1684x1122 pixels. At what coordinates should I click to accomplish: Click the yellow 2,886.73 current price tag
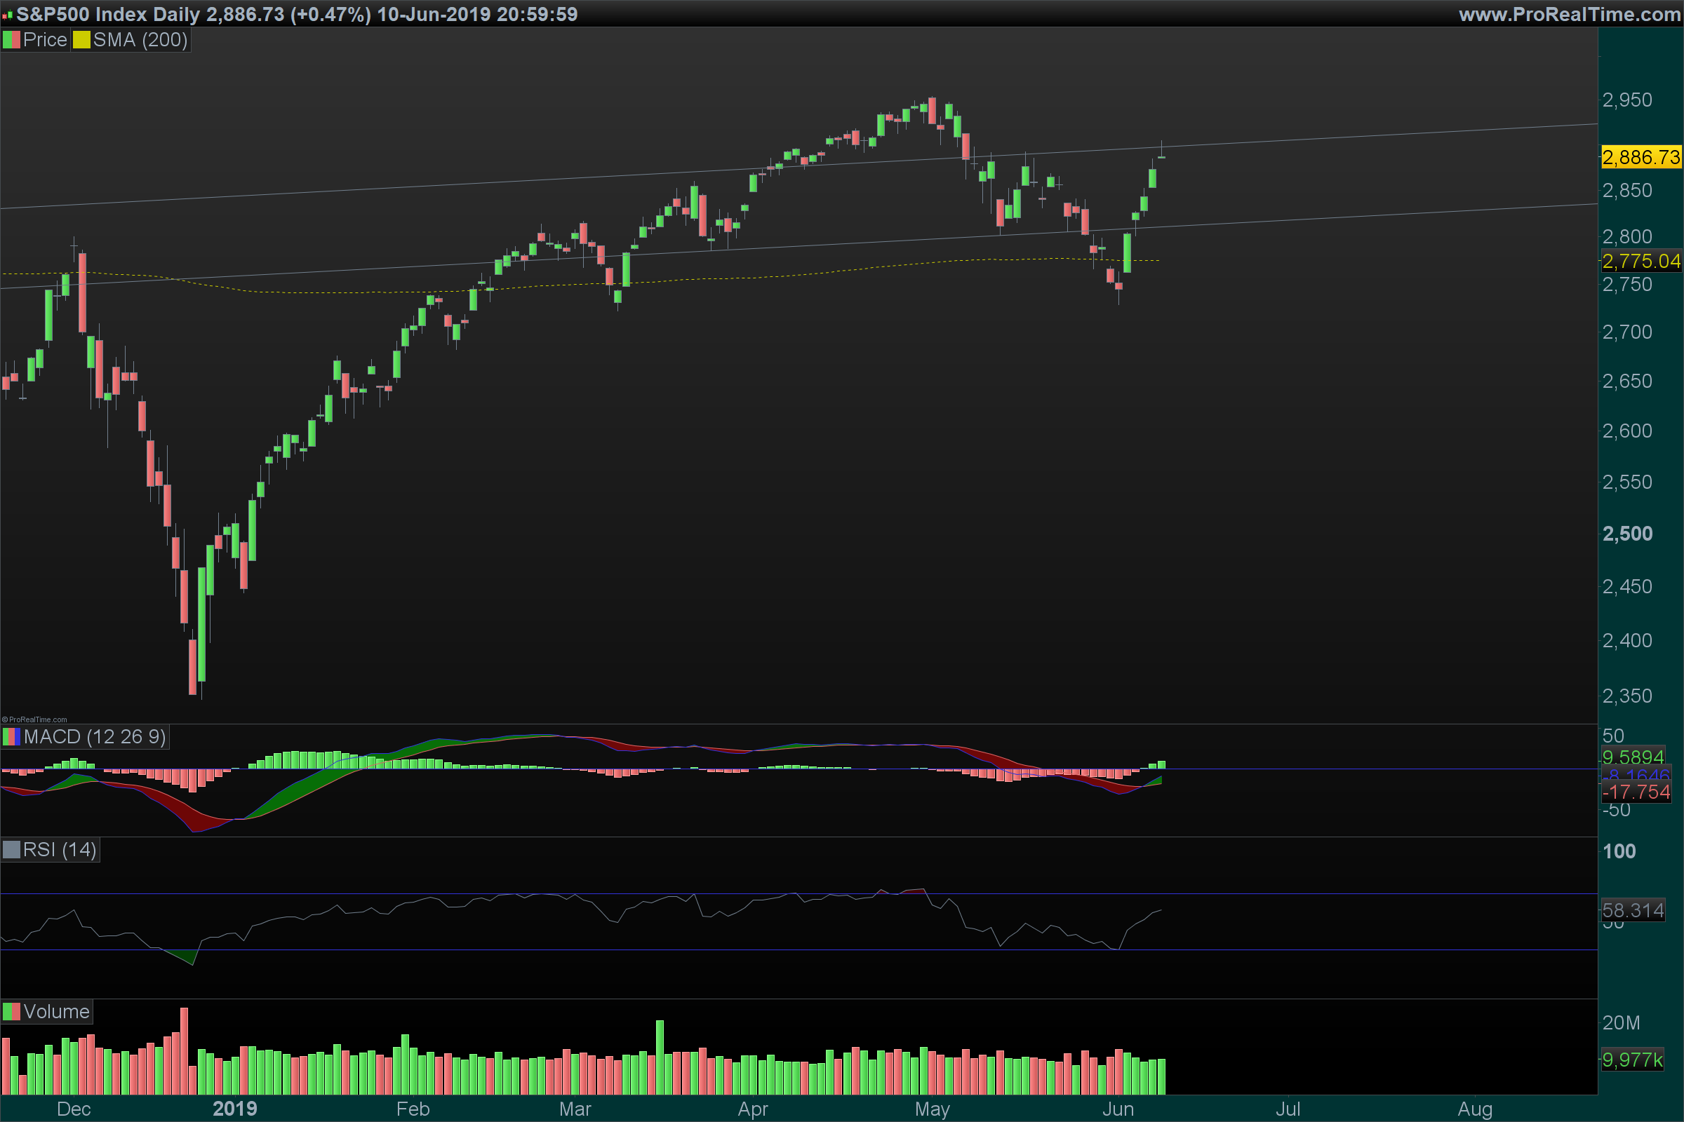point(1640,157)
